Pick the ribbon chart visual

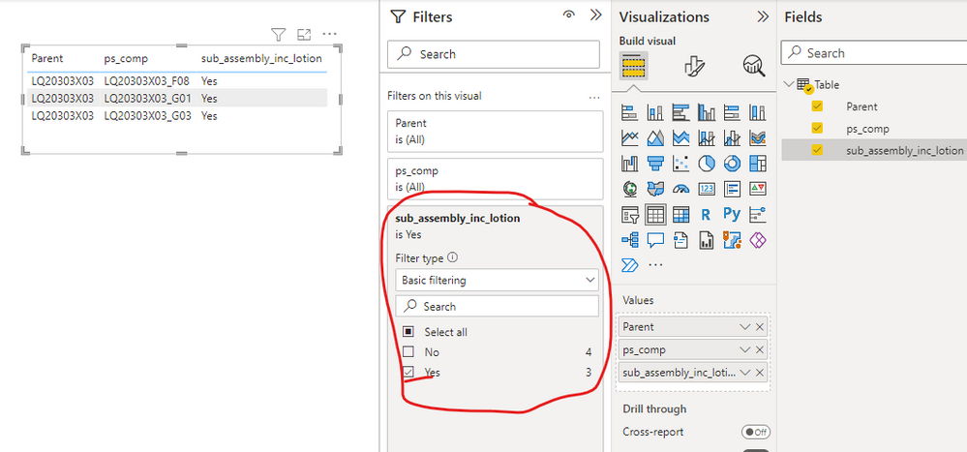[x=757, y=137]
